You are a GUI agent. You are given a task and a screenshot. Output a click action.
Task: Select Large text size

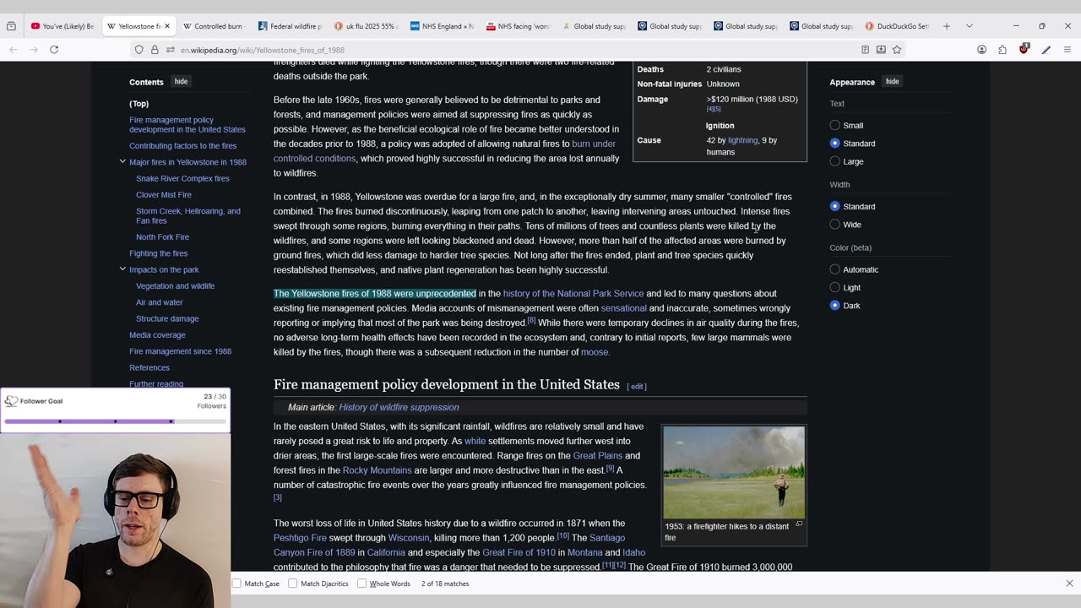pyautogui.click(x=835, y=161)
